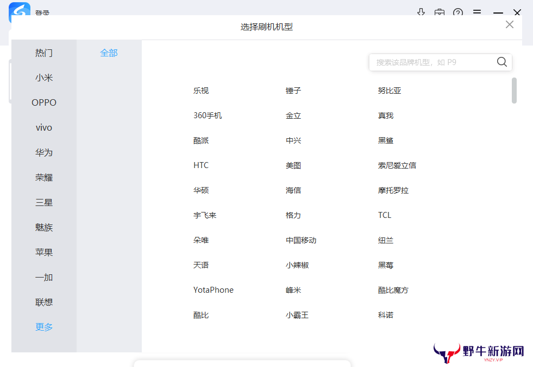This screenshot has width=533, height=367.
Task: Choose the 华硕 brand
Action: coord(201,190)
